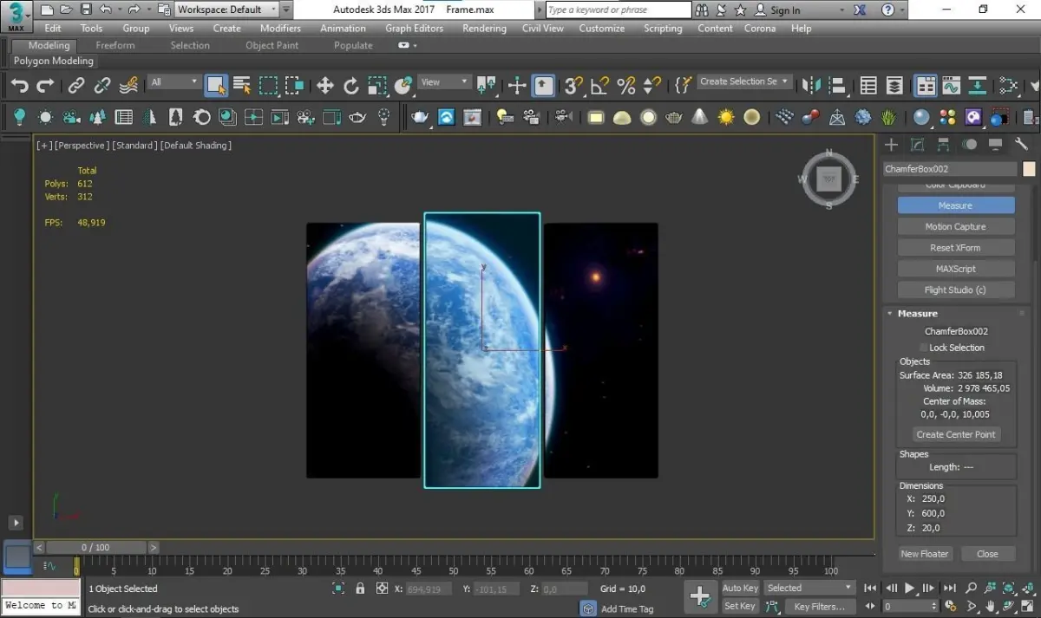Screen dimensions: 1041x618
Task: Click the Create Center Point button
Action: pyautogui.click(x=956, y=434)
